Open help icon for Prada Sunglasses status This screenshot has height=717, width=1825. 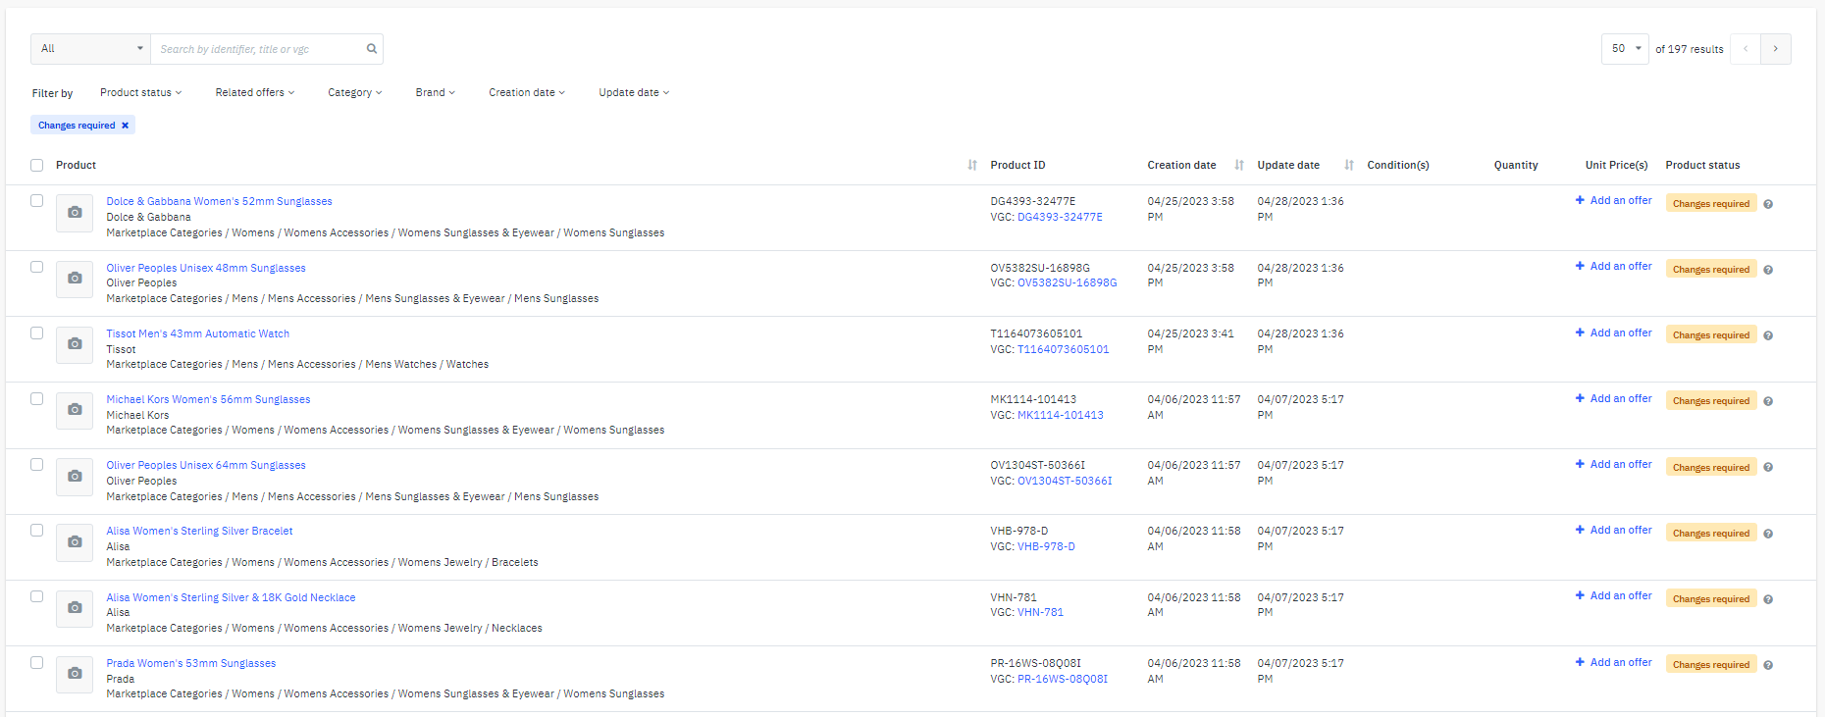coord(1768,665)
